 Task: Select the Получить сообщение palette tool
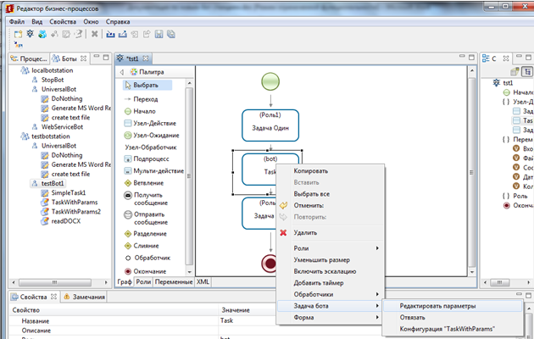pyautogui.click(x=146, y=199)
